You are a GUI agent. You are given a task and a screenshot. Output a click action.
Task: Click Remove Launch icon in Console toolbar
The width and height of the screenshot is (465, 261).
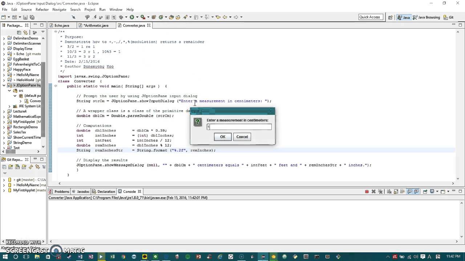[374, 191]
